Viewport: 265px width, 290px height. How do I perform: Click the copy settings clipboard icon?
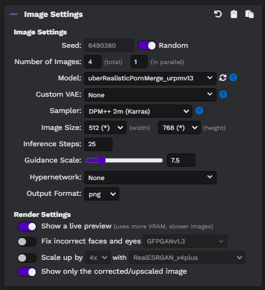point(234,14)
